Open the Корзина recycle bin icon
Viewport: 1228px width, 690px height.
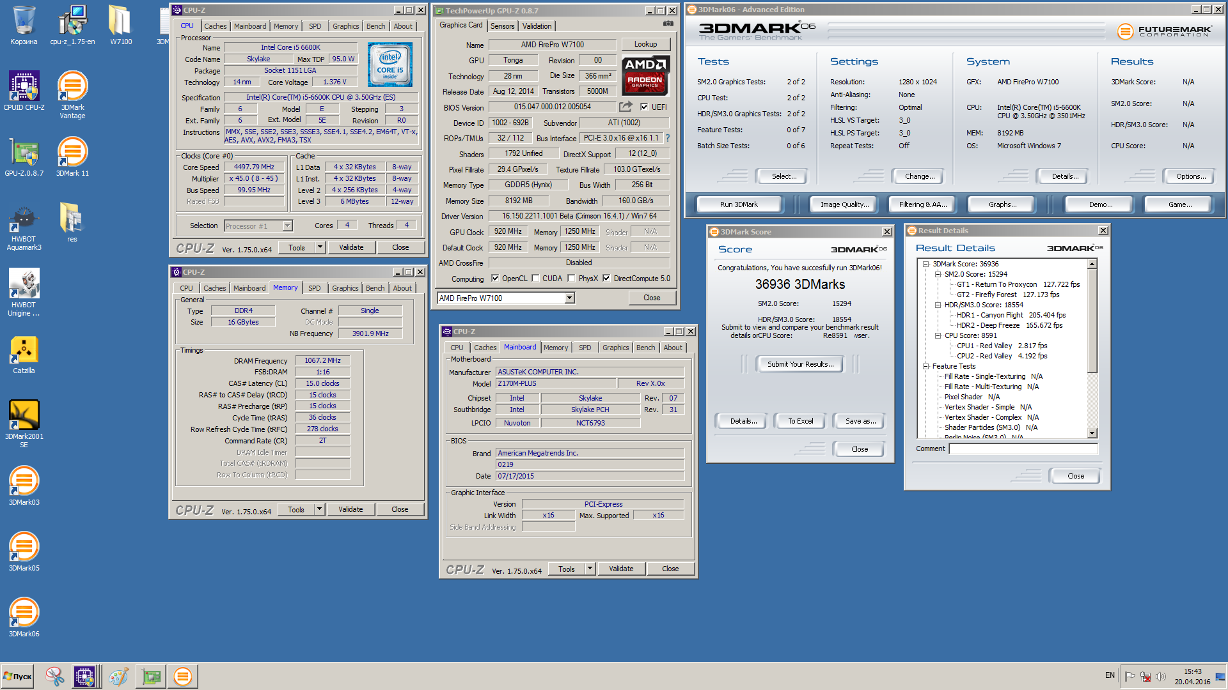coord(24,26)
